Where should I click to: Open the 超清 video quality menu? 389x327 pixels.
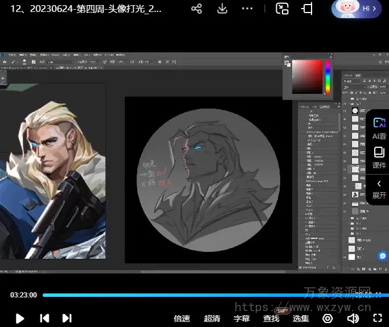212,318
